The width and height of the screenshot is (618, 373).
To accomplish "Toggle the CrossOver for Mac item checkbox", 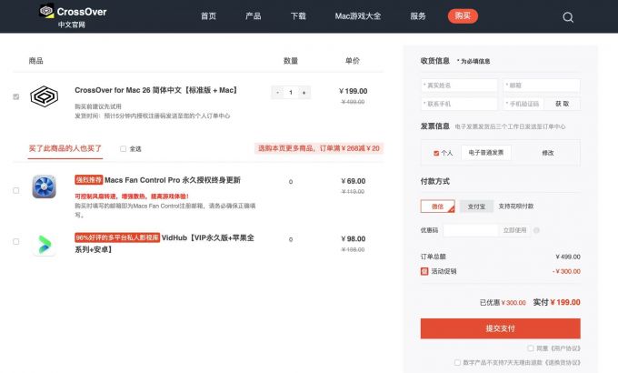I will pyautogui.click(x=15, y=96).
